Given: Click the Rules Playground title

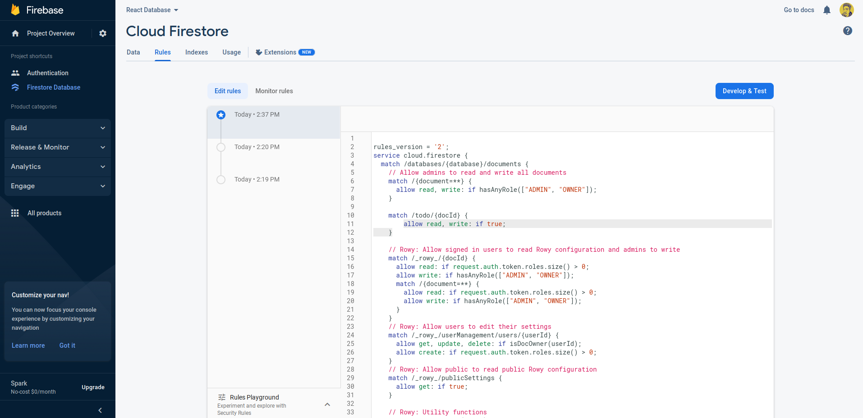Looking at the screenshot, I should [x=254, y=397].
